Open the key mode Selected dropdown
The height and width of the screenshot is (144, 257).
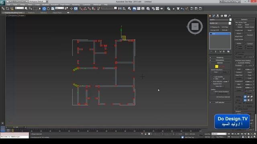tap(219, 134)
